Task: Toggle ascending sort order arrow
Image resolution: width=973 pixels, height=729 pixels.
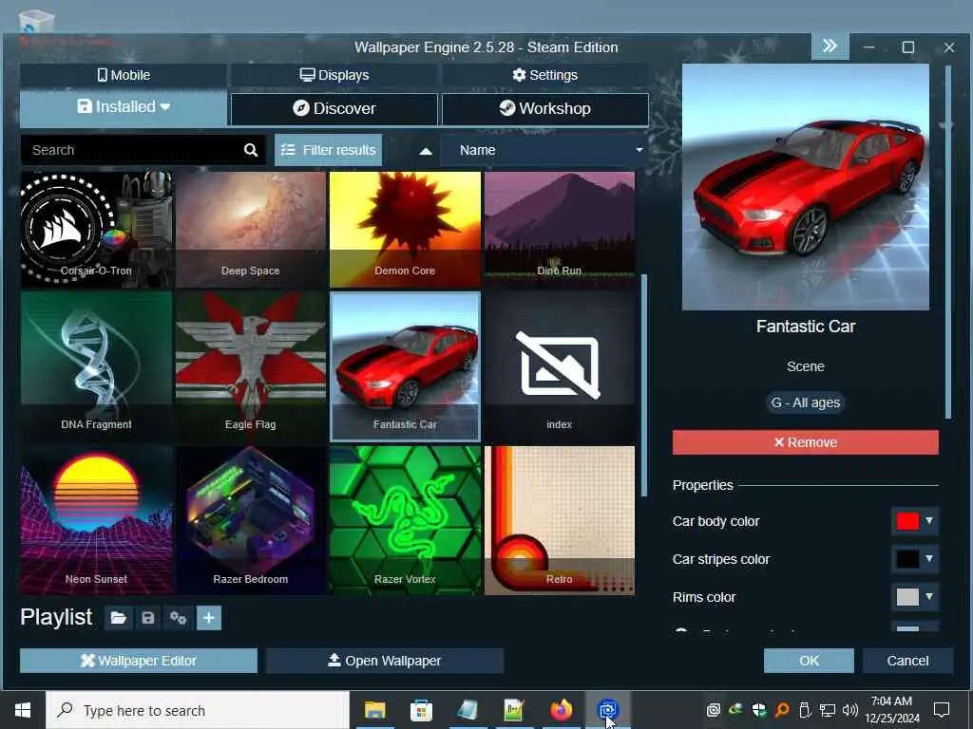Action: pyautogui.click(x=426, y=151)
